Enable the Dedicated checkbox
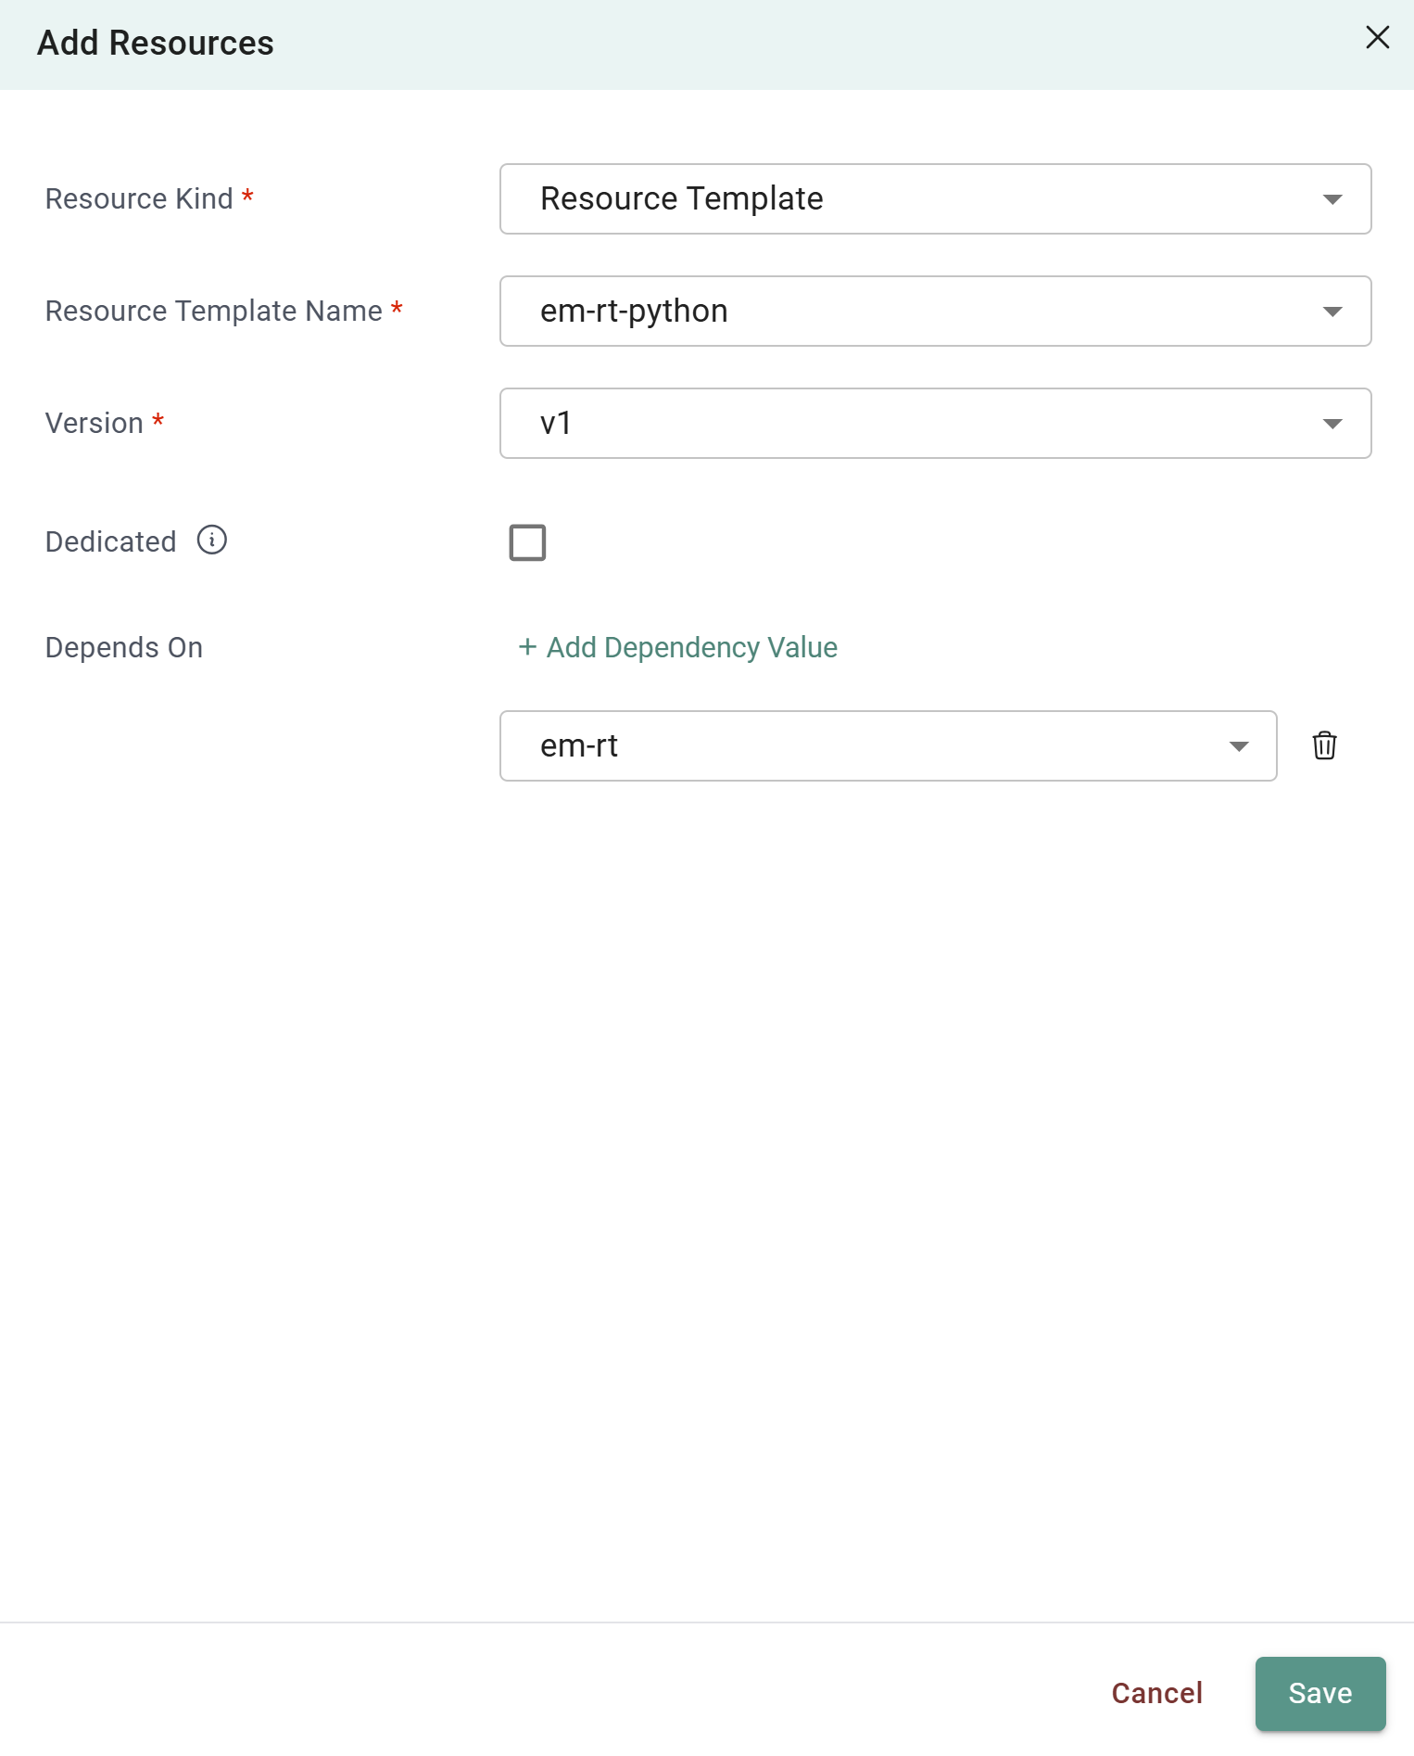Screen dimensions: 1414x1756 (x=527, y=542)
